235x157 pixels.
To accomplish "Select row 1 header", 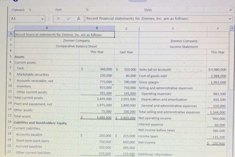I will (x=11, y=34).
